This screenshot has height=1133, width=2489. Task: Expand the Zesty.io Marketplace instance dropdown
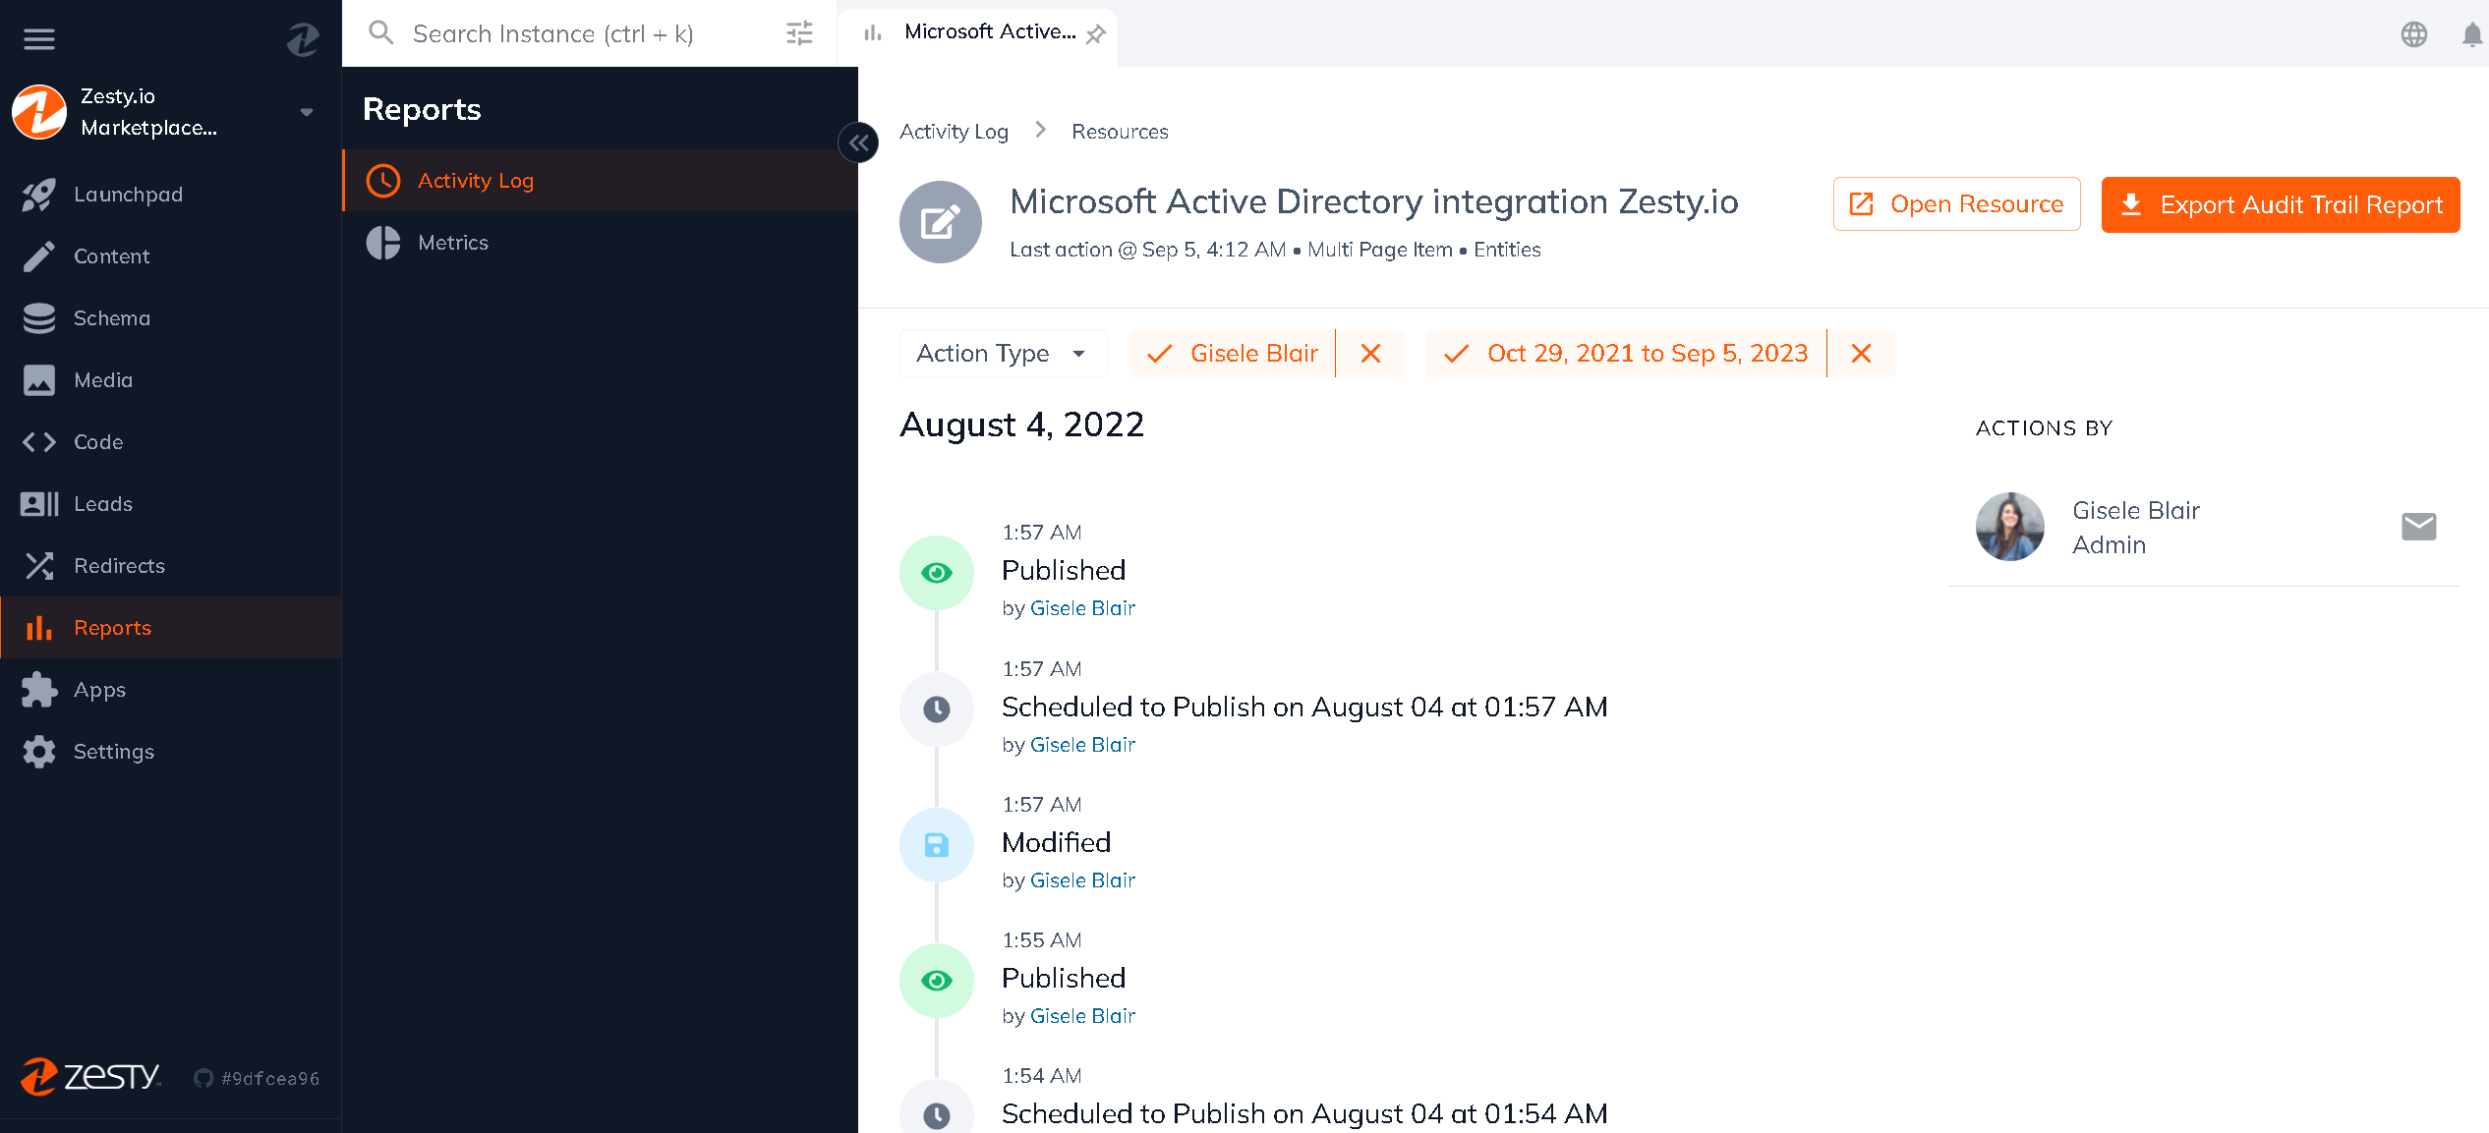point(307,112)
